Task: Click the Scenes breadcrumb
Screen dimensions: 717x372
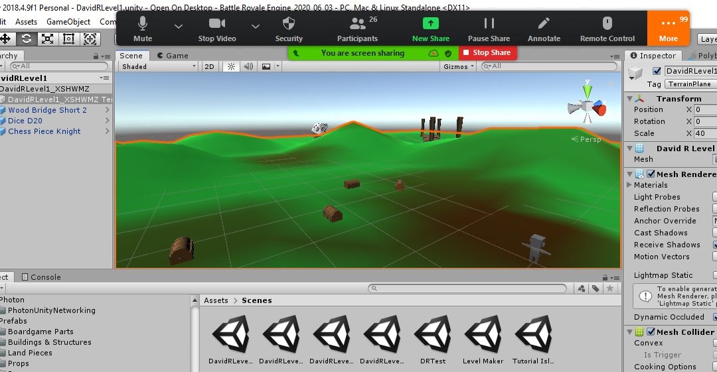Action: click(256, 300)
